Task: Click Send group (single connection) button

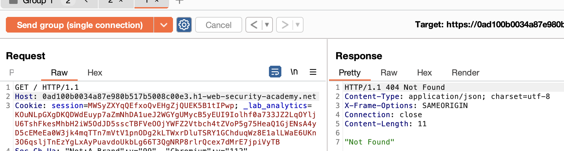Action: 80,25
